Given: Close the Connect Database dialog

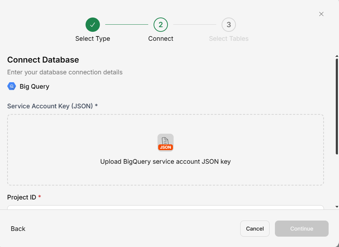Looking at the screenshot, I should pos(321,14).
